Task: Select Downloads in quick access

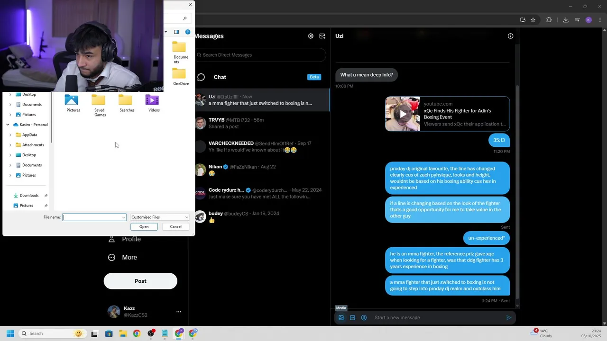Action: [29, 195]
